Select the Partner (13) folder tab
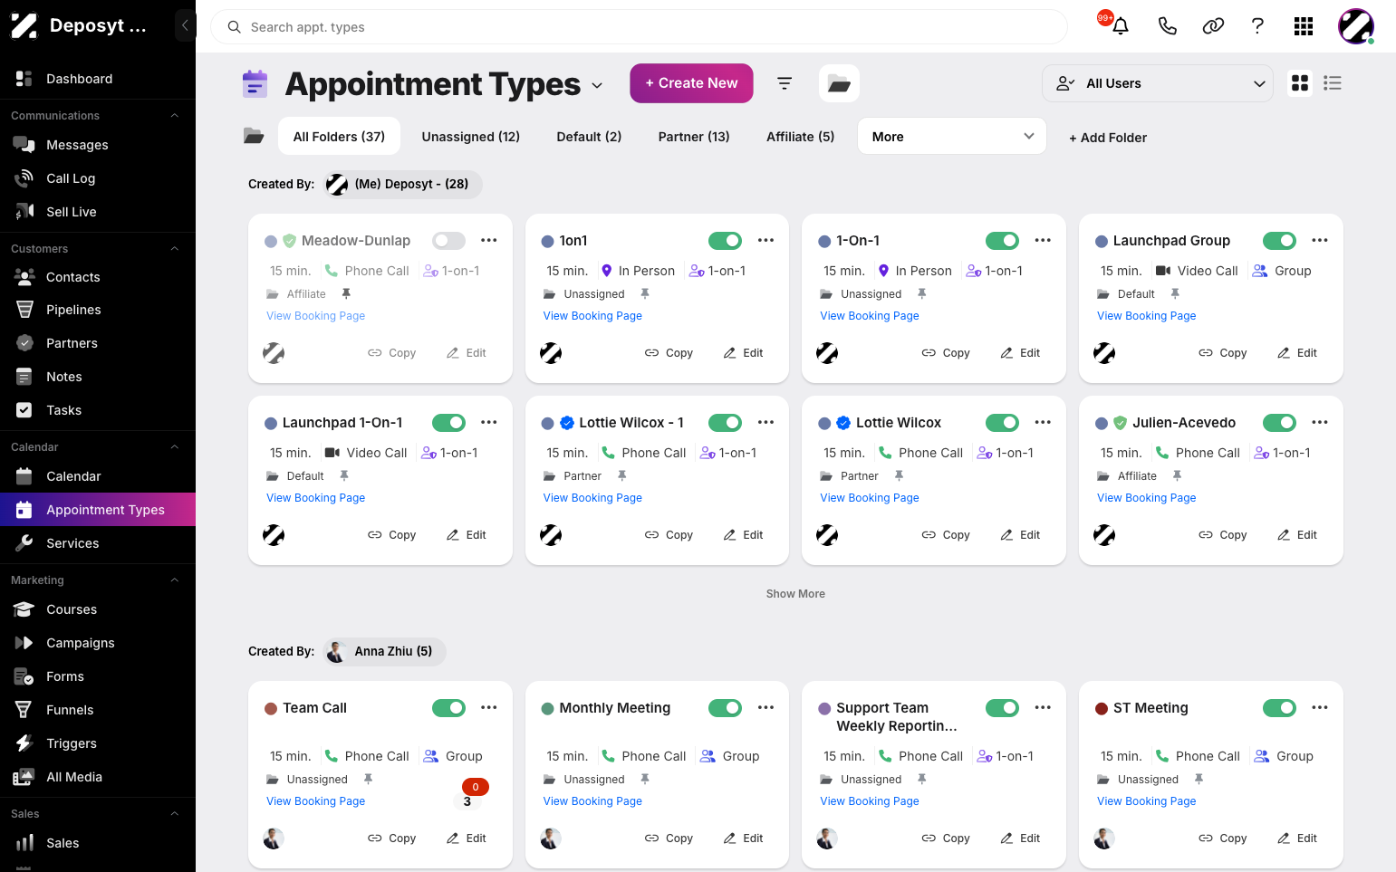This screenshot has width=1396, height=872. point(694,137)
